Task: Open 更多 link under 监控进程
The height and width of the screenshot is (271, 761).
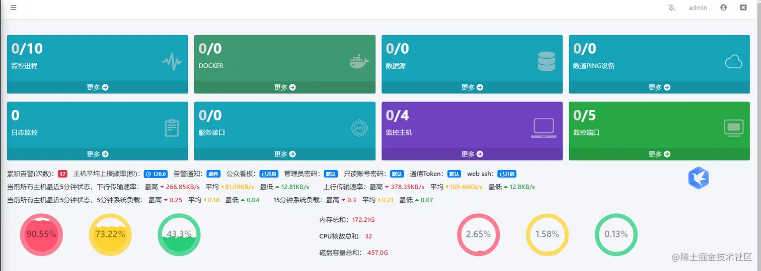Action: tap(98, 87)
